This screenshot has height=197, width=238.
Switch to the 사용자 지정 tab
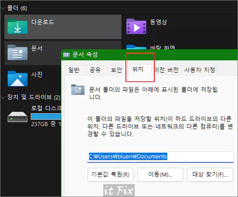[x=199, y=70]
